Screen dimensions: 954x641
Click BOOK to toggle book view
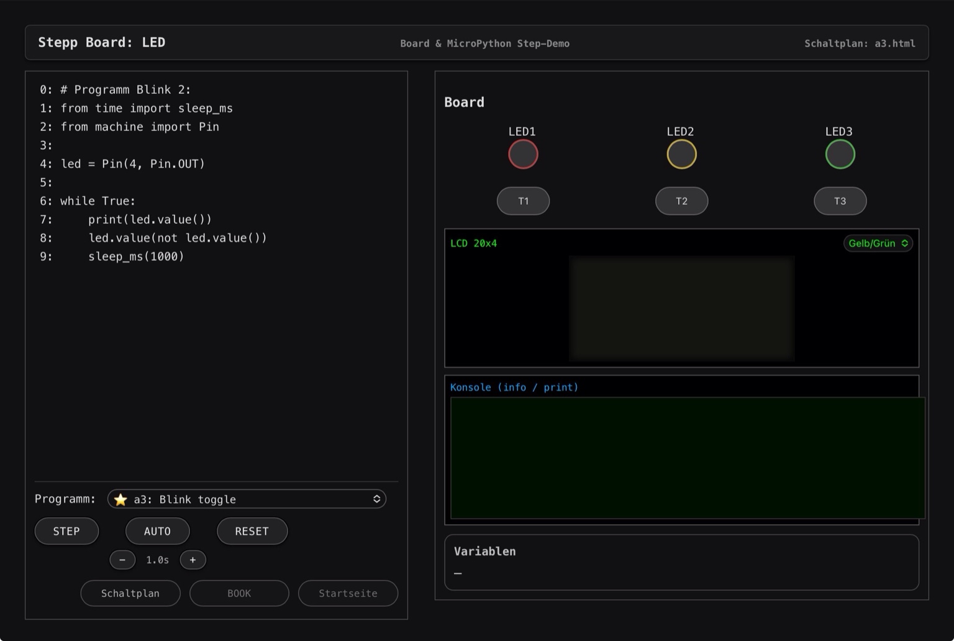click(x=239, y=593)
